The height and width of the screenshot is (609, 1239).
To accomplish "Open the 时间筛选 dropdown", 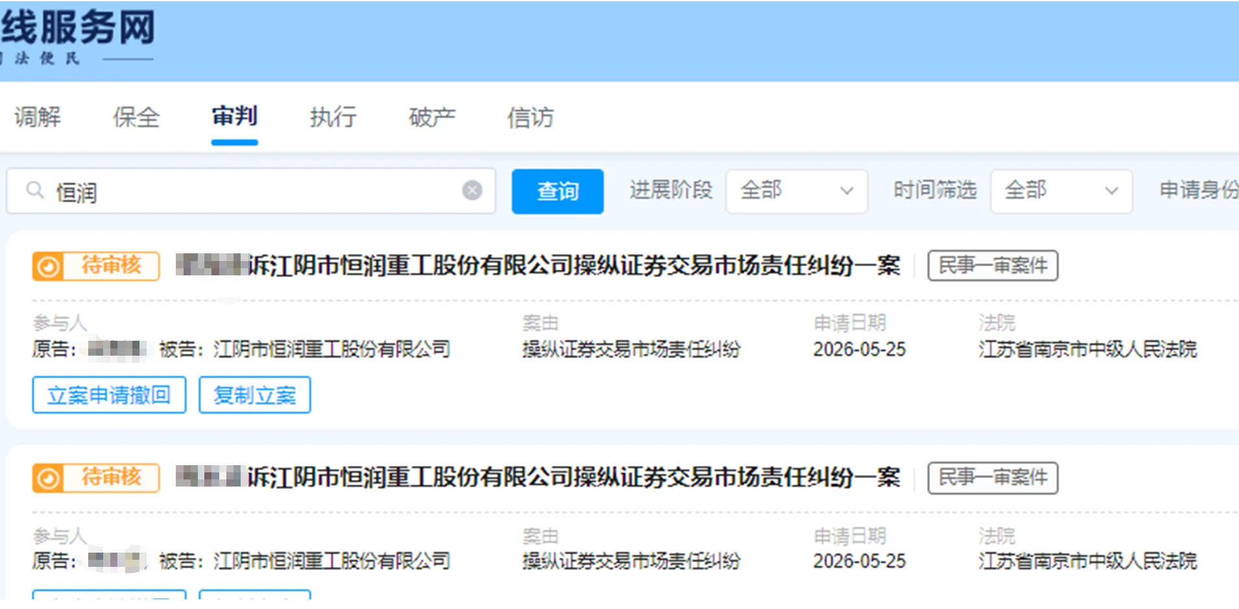I will [1061, 190].
